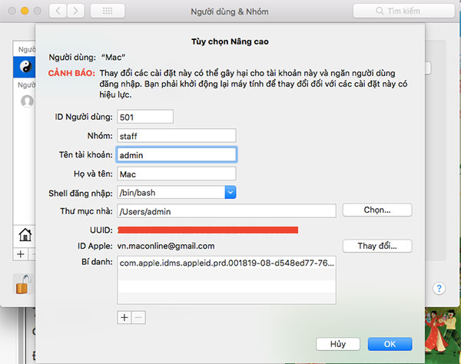Click the Chọn... button for home directory
This screenshot has height=364, width=461.
click(376, 210)
